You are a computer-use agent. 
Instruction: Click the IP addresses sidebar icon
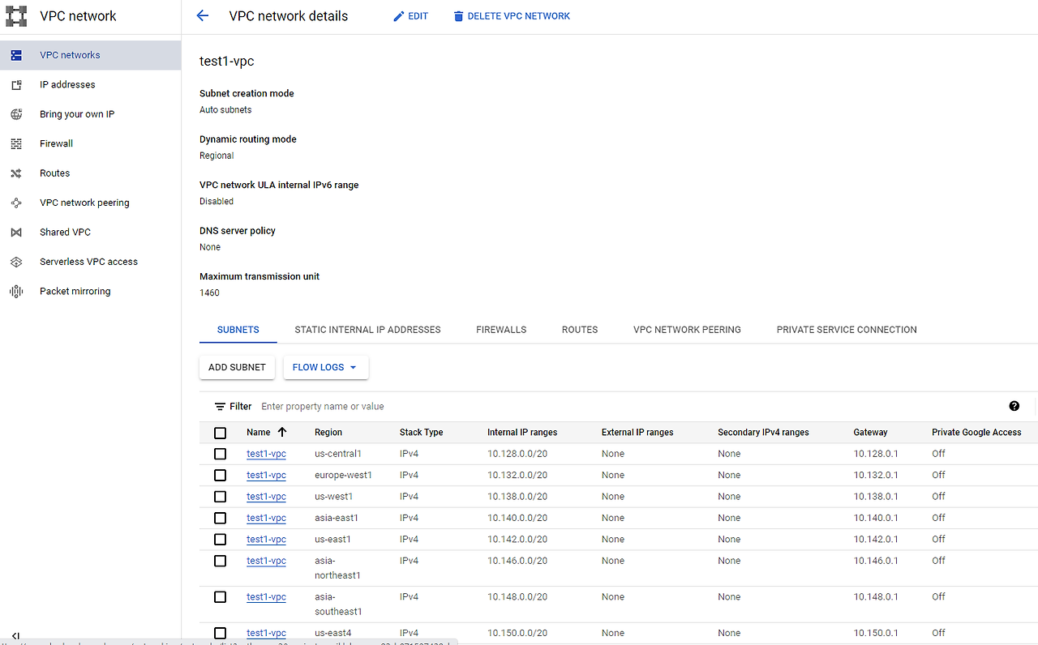tap(16, 85)
